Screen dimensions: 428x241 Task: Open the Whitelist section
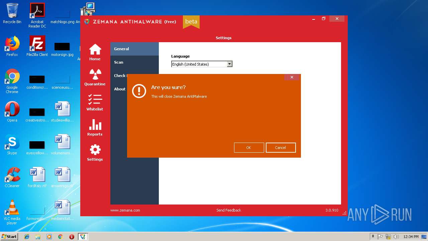(x=95, y=102)
